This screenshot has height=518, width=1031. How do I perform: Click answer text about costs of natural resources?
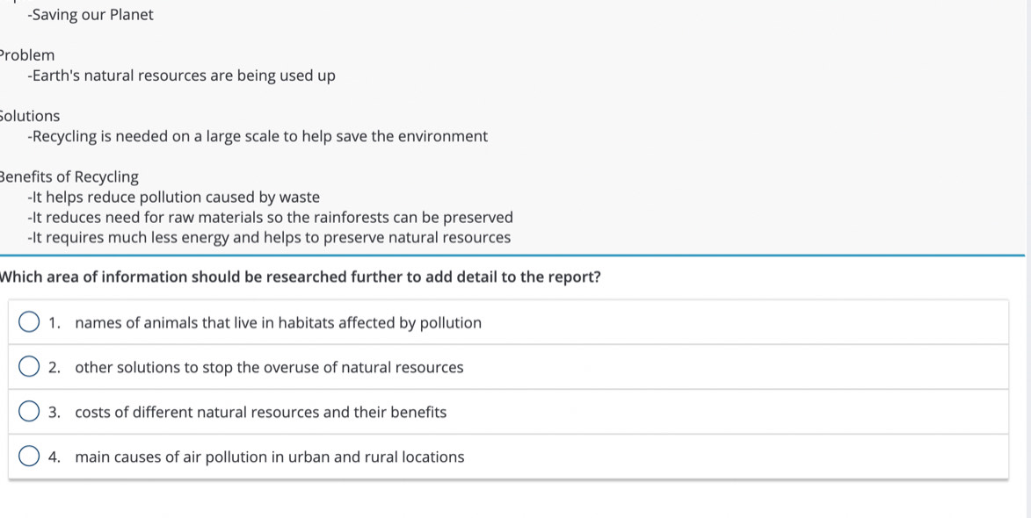tap(260, 413)
